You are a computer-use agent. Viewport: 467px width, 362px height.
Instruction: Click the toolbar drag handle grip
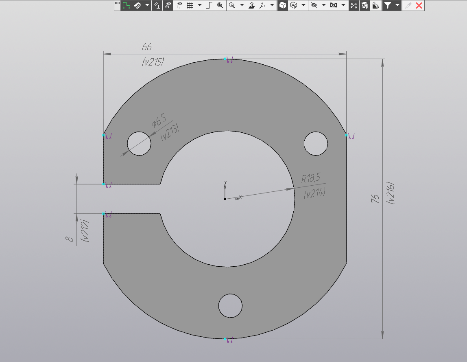point(118,4)
